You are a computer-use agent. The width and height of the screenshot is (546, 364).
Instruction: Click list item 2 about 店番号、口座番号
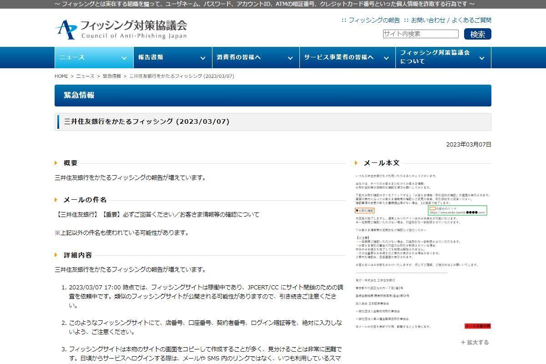[x=206, y=327]
